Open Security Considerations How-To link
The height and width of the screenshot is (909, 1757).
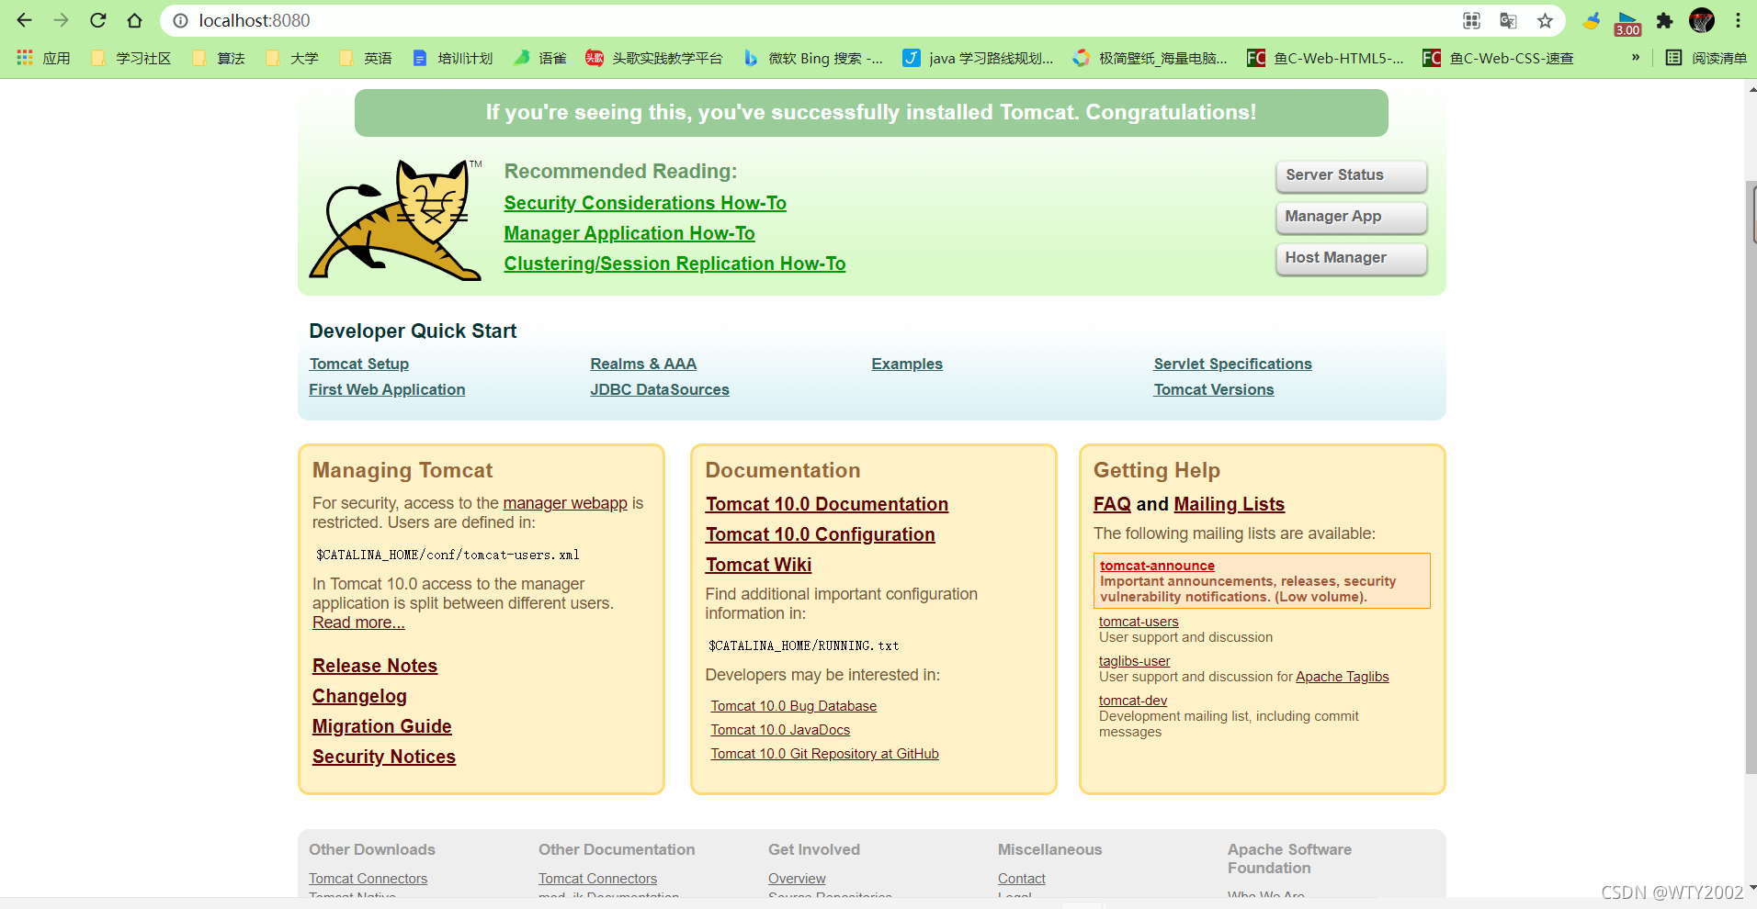645,203
